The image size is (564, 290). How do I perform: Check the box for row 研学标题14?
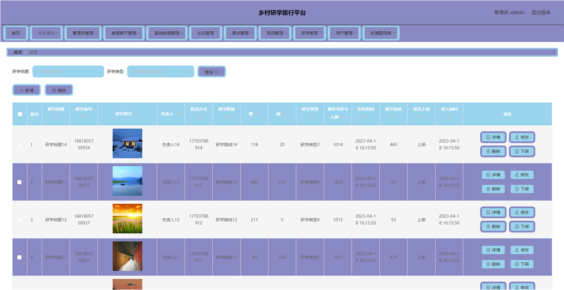click(19, 145)
